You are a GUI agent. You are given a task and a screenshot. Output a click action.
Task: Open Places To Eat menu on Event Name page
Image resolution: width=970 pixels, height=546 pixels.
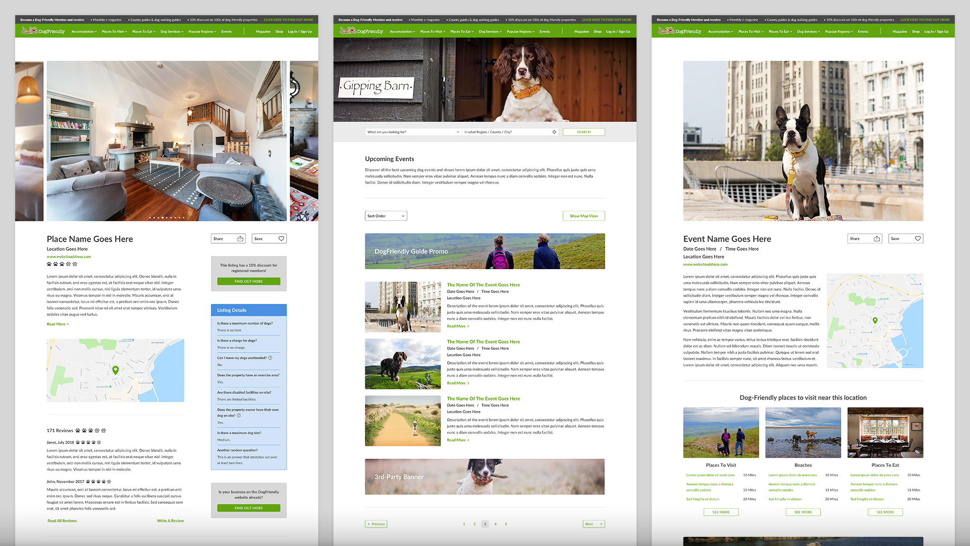780,32
